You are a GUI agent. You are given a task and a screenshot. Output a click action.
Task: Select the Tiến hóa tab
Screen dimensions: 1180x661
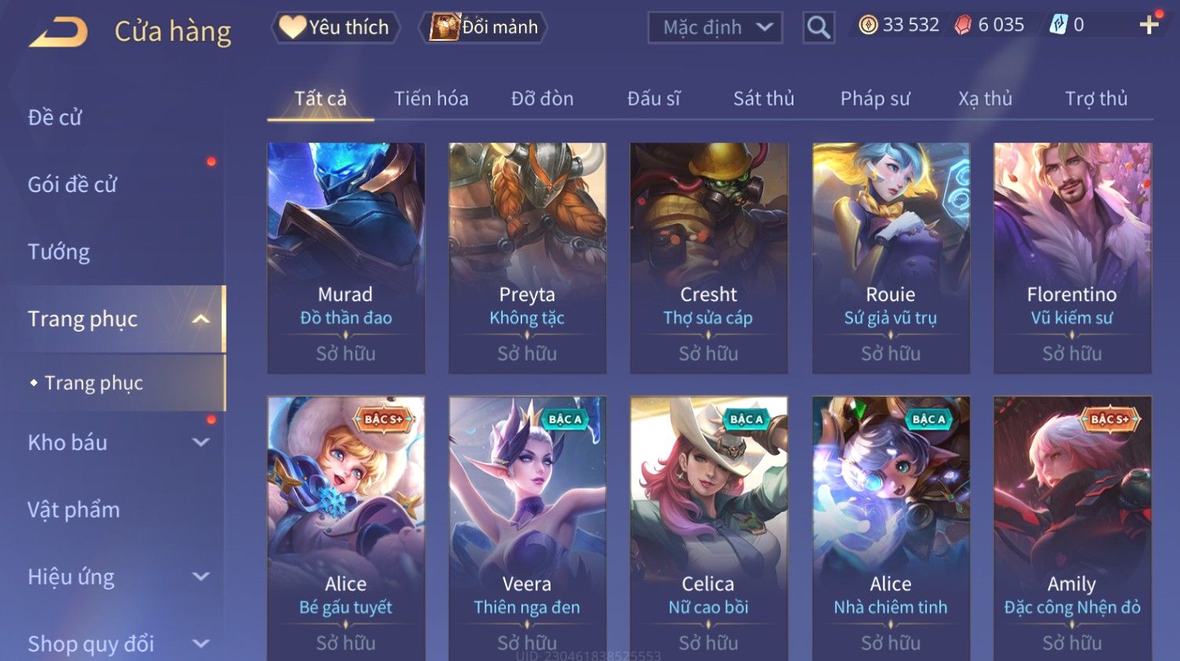[x=431, y=99]
